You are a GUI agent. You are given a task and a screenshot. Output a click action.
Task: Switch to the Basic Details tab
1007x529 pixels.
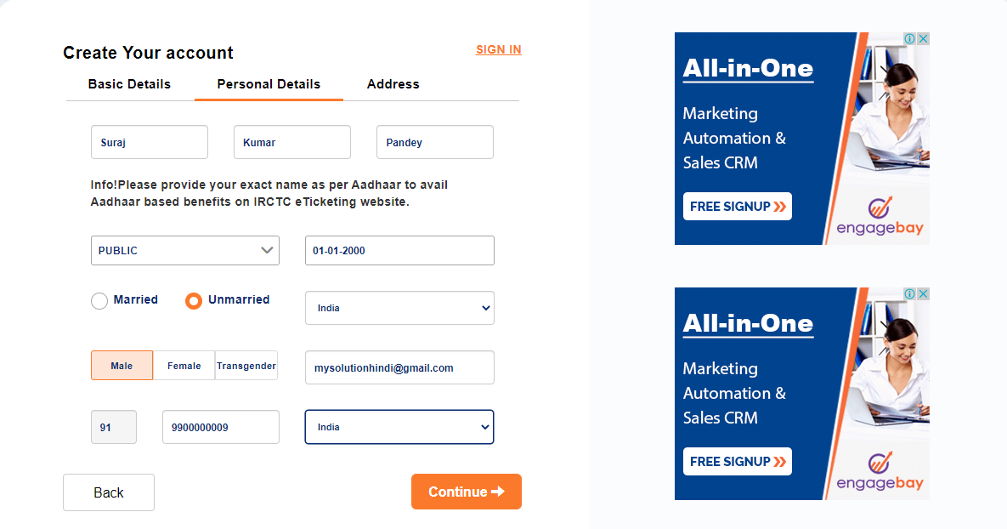click(x=129, y=84)
